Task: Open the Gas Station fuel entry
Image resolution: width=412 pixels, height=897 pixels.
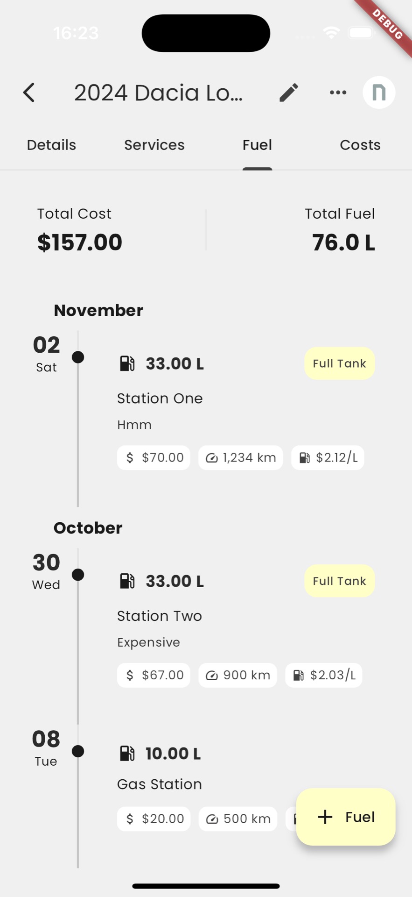Action: tap(160, 784)
